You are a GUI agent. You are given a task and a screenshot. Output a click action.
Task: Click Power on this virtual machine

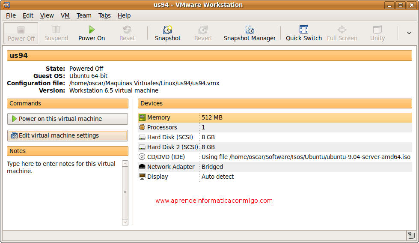tap(68, 119)
